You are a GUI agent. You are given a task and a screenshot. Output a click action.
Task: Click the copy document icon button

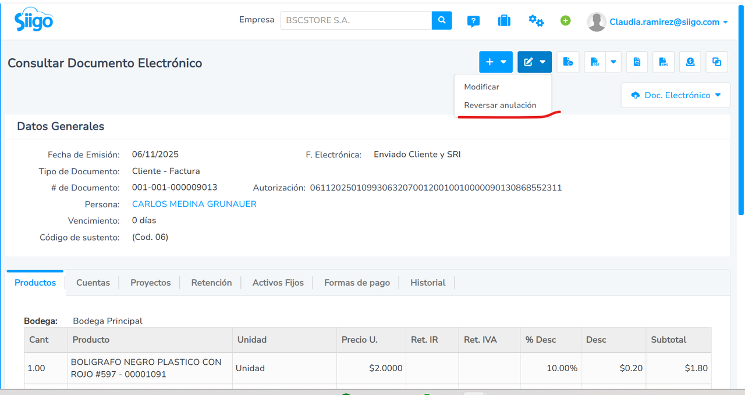717,62
